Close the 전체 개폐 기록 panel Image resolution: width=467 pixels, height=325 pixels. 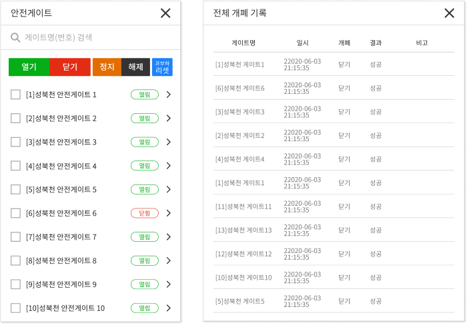click(x=449, y=13)
